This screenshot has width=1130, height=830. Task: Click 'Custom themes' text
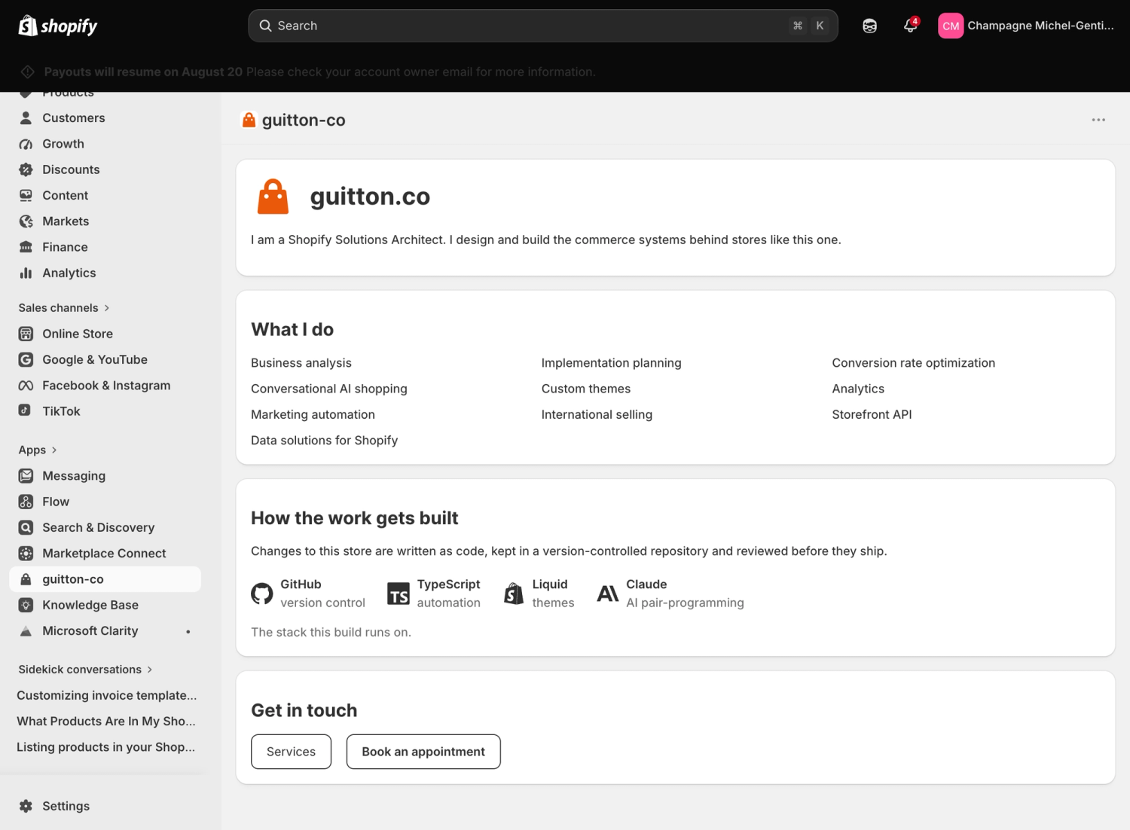click(x=586, y=389)
